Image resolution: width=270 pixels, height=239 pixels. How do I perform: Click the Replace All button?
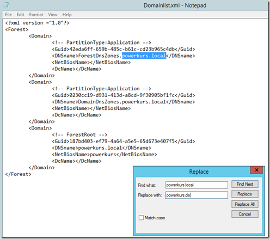245,204
